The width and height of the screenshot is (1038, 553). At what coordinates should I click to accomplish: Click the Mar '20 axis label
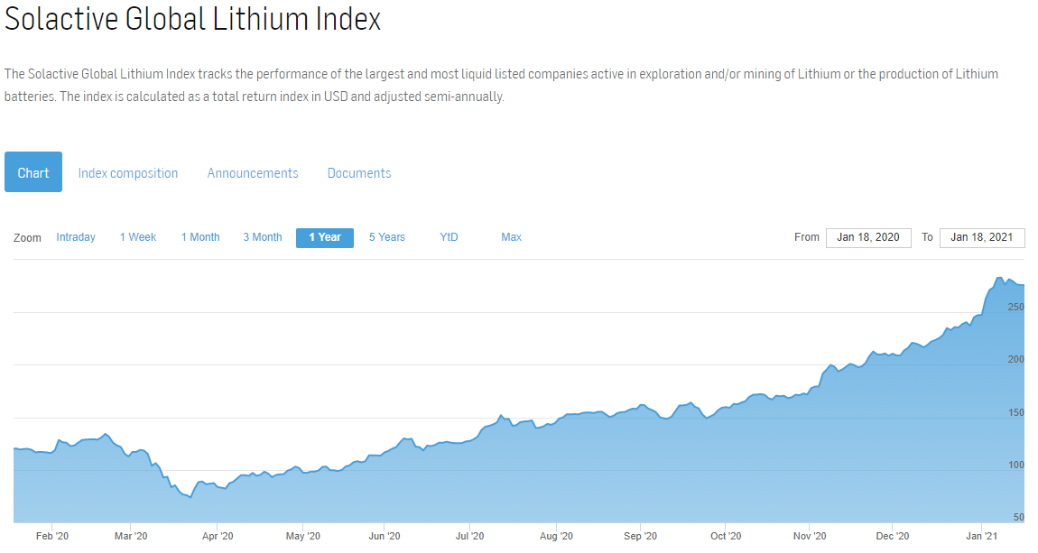131,536
